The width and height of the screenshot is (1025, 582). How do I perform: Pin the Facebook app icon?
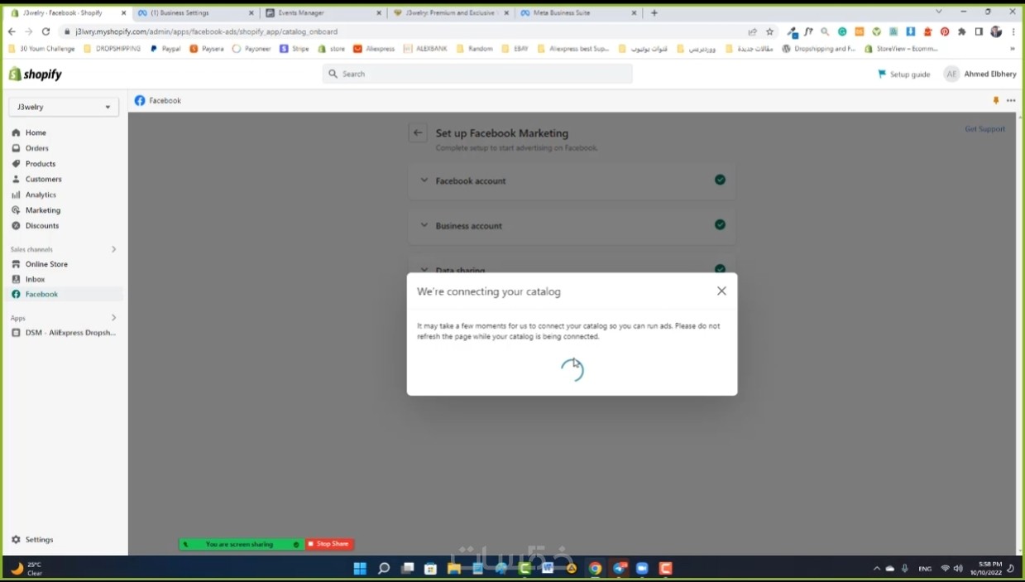pos(995,100)
